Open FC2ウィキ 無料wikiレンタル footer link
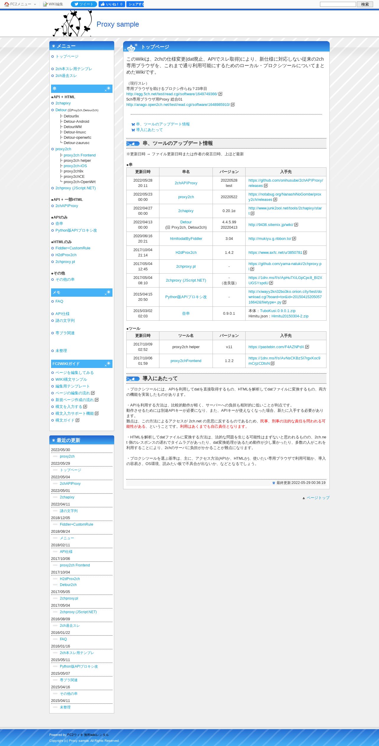Viewport: 379px width, 746px height. coord(88,735)
